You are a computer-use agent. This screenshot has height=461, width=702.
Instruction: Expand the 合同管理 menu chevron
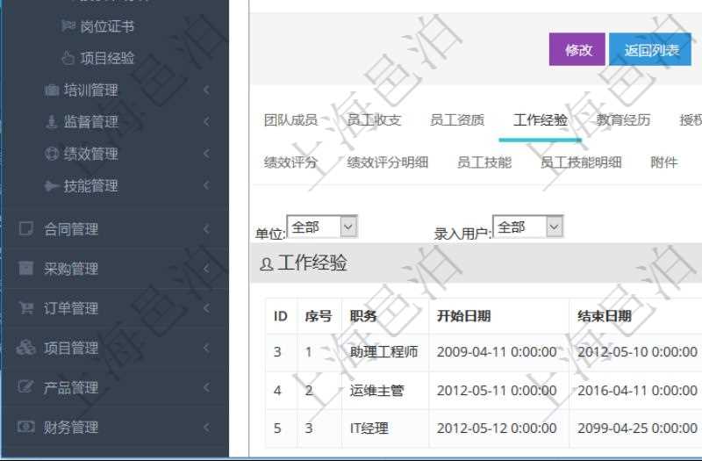click(x=206, y=229)
